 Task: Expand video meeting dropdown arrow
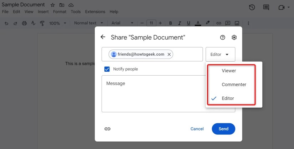point(288,7)
